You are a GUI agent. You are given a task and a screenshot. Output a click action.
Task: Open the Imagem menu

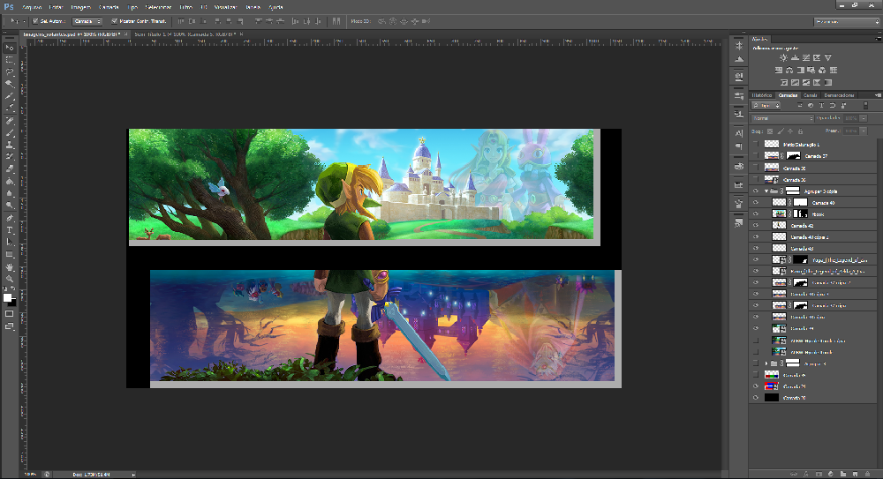click(80, 7)
